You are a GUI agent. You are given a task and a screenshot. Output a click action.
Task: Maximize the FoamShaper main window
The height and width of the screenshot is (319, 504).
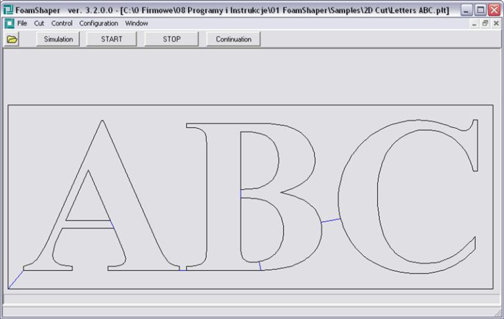point(480,10)
